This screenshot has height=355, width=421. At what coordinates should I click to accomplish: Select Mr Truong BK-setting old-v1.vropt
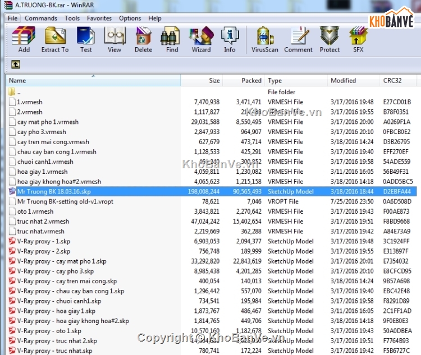tap(65, 201)
